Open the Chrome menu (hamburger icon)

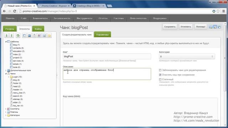point(224,11)
